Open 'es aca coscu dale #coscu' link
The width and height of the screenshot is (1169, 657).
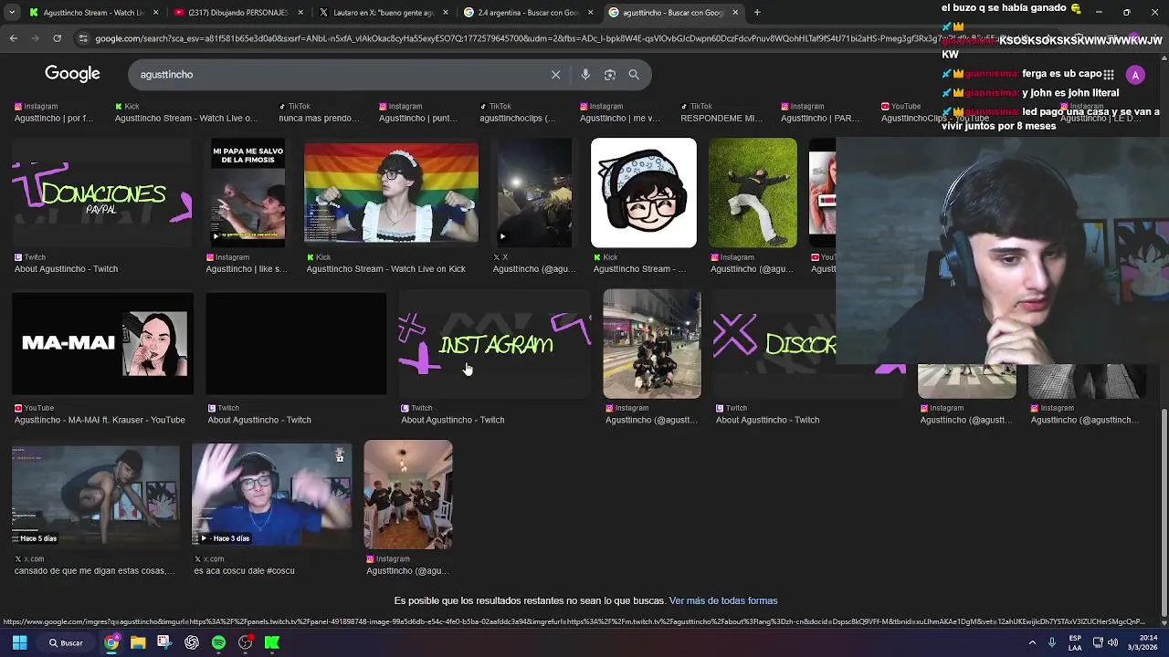pos(244,571)
